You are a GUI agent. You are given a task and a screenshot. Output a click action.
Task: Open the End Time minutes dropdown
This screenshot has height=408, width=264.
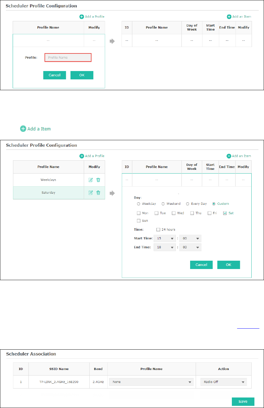coord(190,247)
